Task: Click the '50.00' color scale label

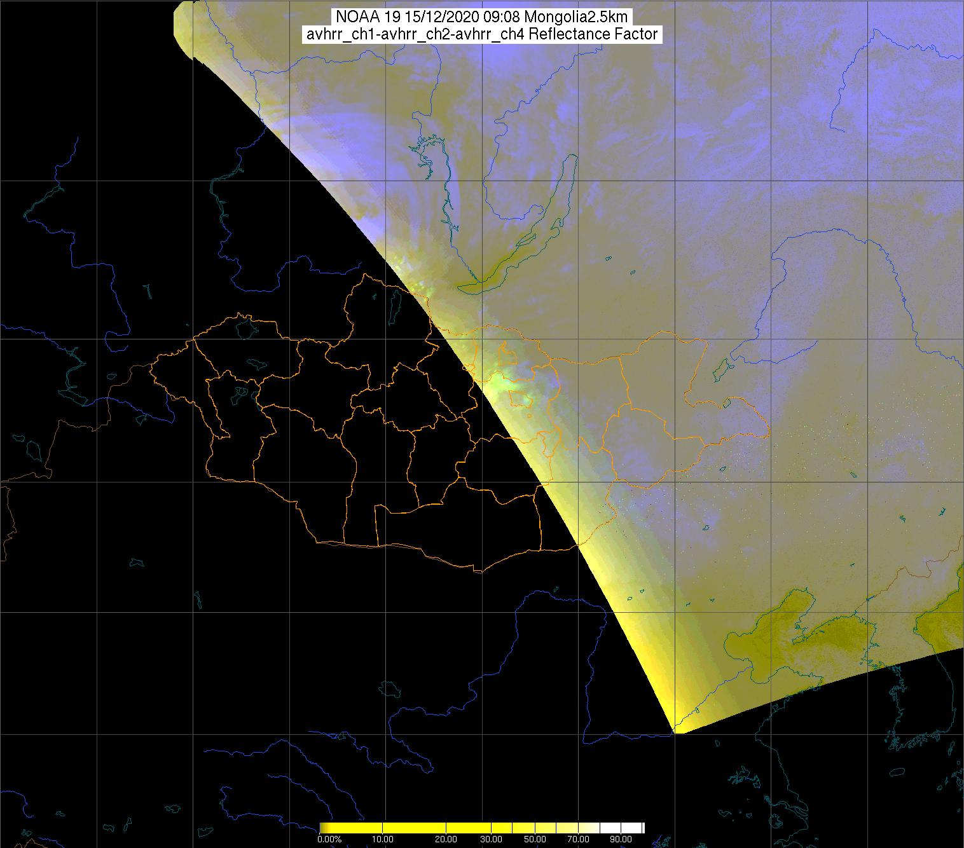Action: pyautogui.click(x=535, y=839)
